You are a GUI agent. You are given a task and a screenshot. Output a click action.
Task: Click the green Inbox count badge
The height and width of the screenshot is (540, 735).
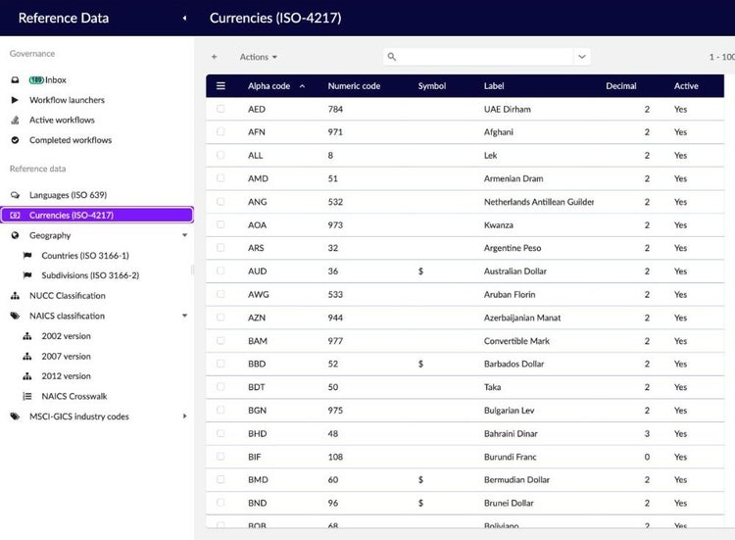pyautogui.click(x=36, y=80)
